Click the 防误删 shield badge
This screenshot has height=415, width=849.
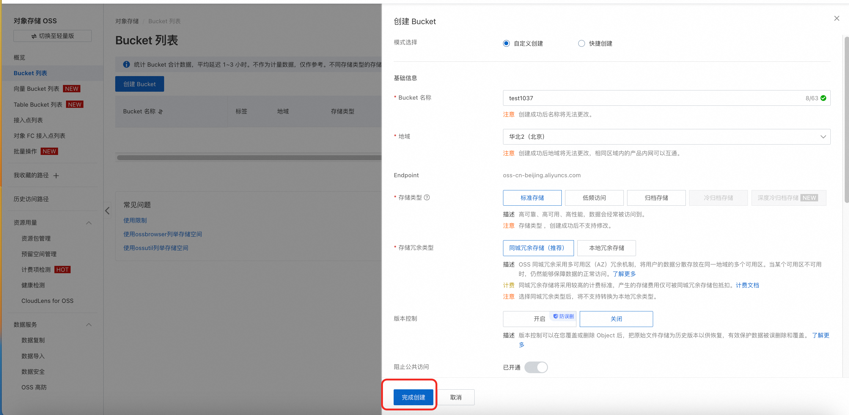563,316
